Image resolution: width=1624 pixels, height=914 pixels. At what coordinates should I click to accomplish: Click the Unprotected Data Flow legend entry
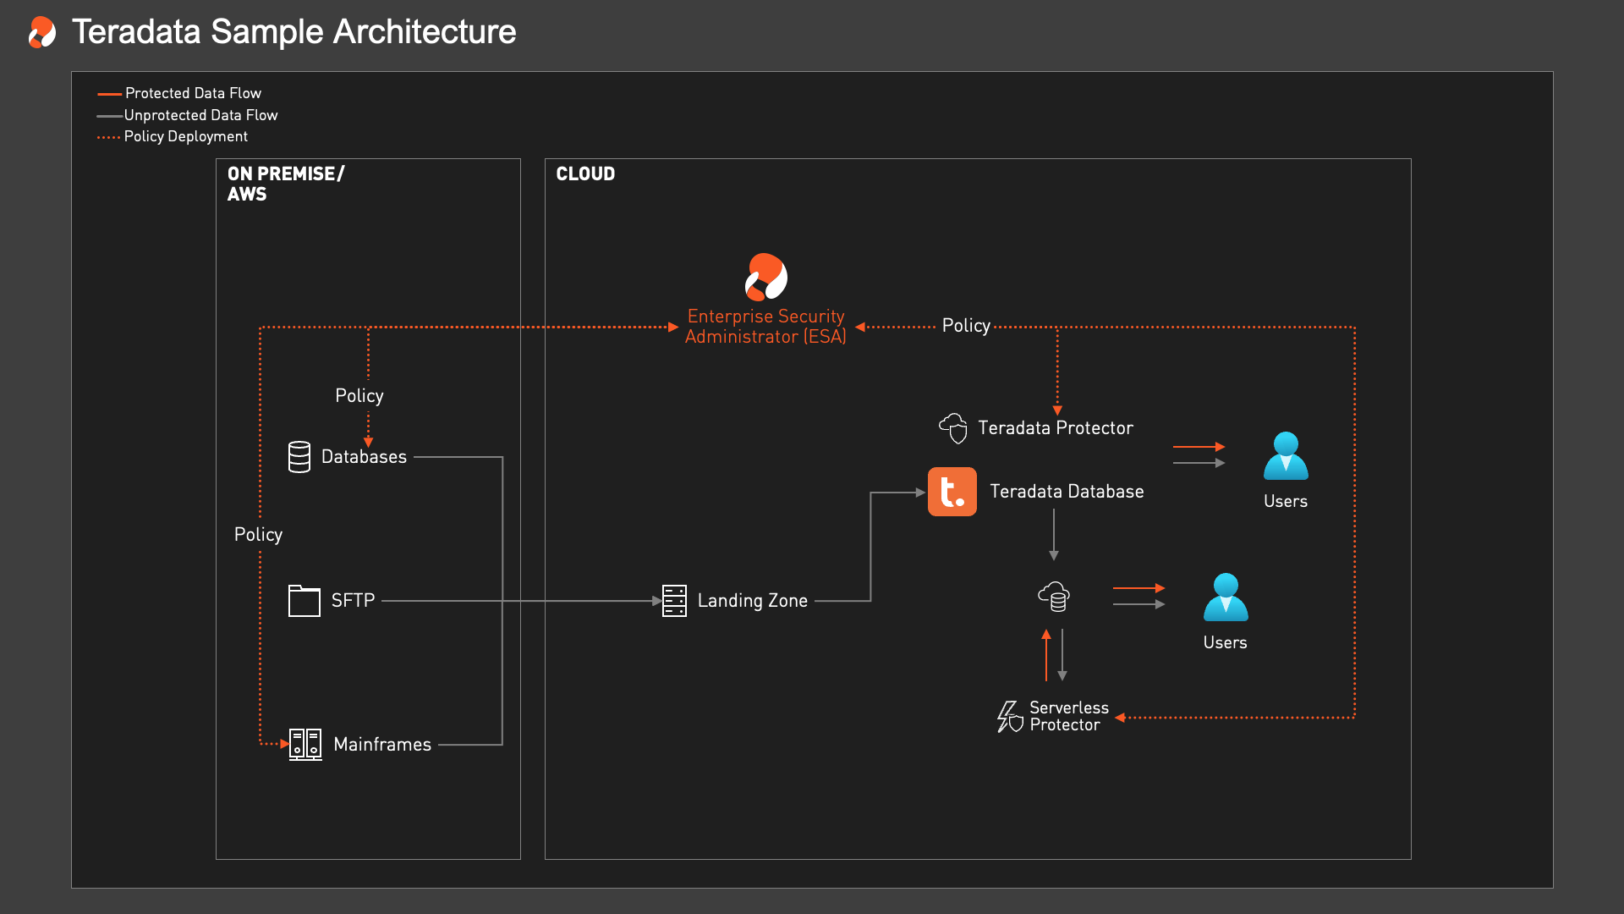pos(200,115)
